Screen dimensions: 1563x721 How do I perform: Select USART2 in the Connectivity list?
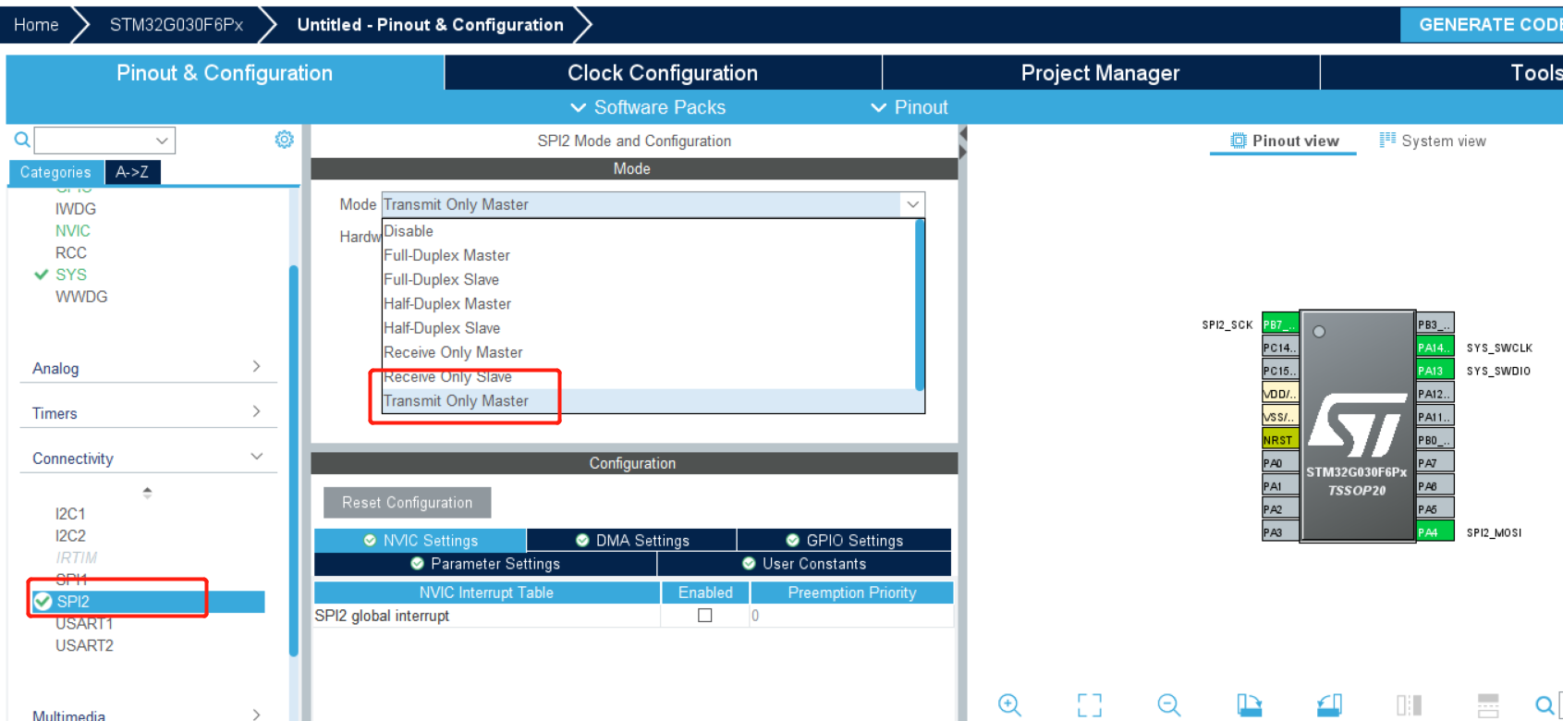(x=84, y=645)
